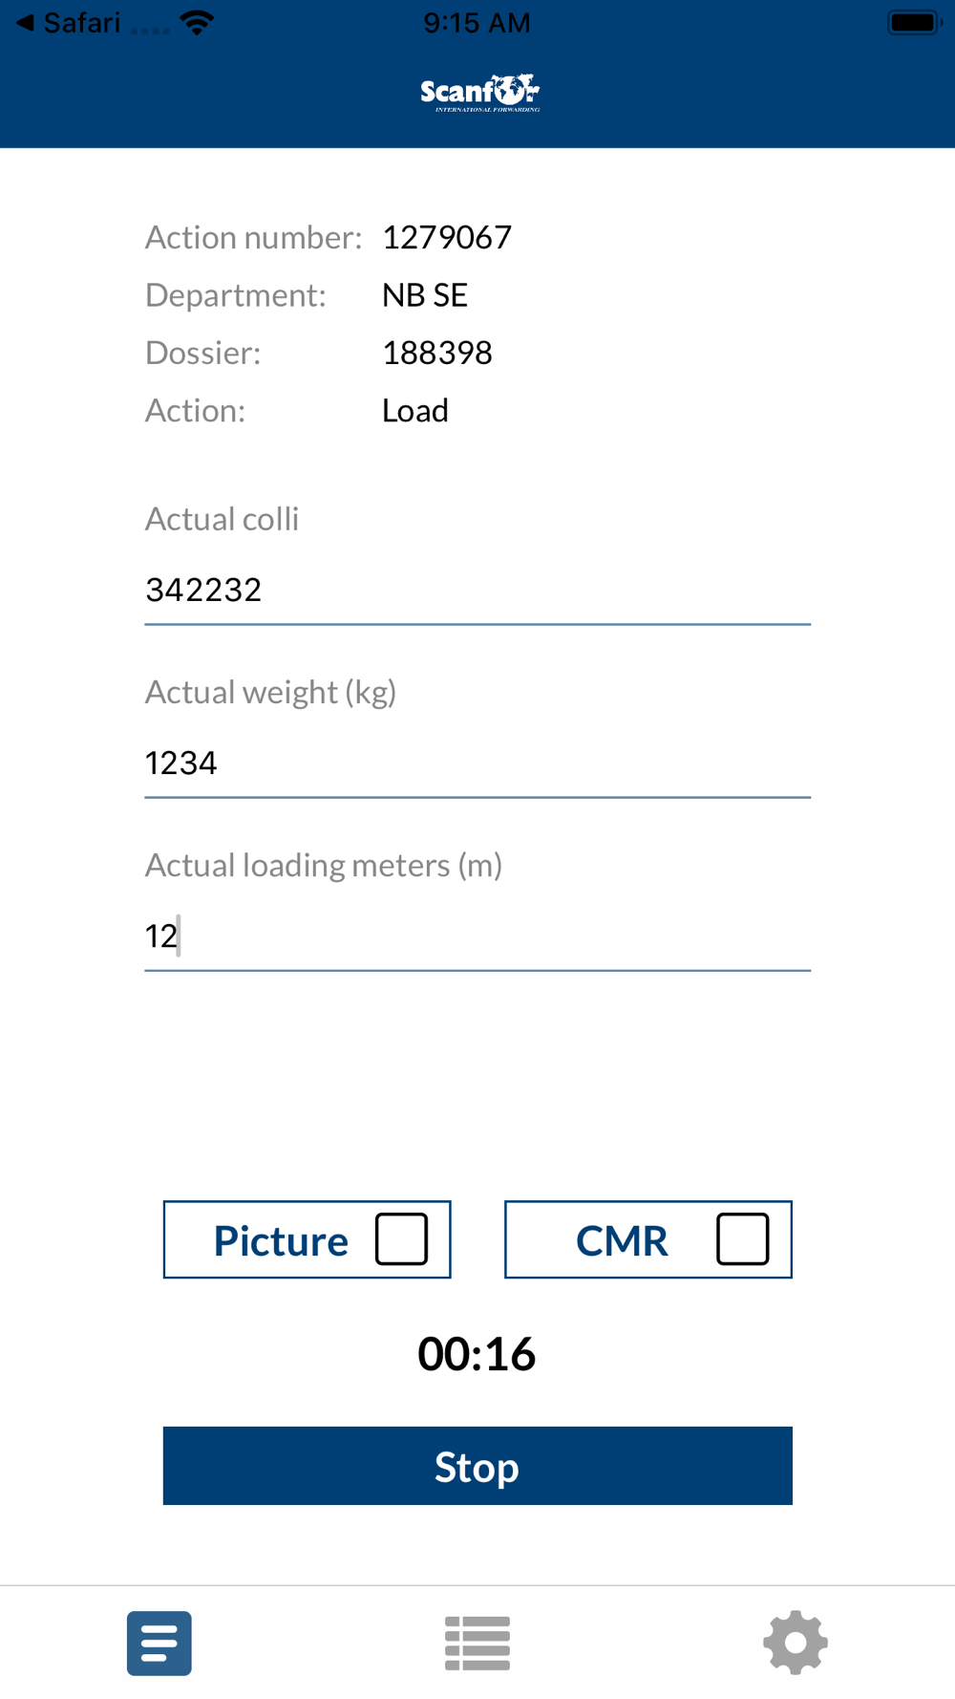Viewport: 955px width, 1699px height.
Task: Open the action details tab icon
Action: tap(159, 1643)
